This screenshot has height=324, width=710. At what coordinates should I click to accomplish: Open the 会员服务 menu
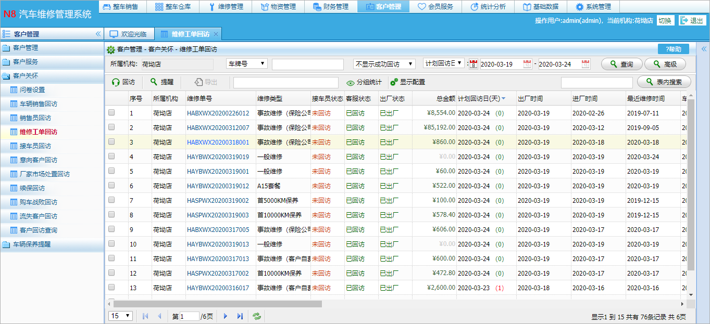[435, 7]
